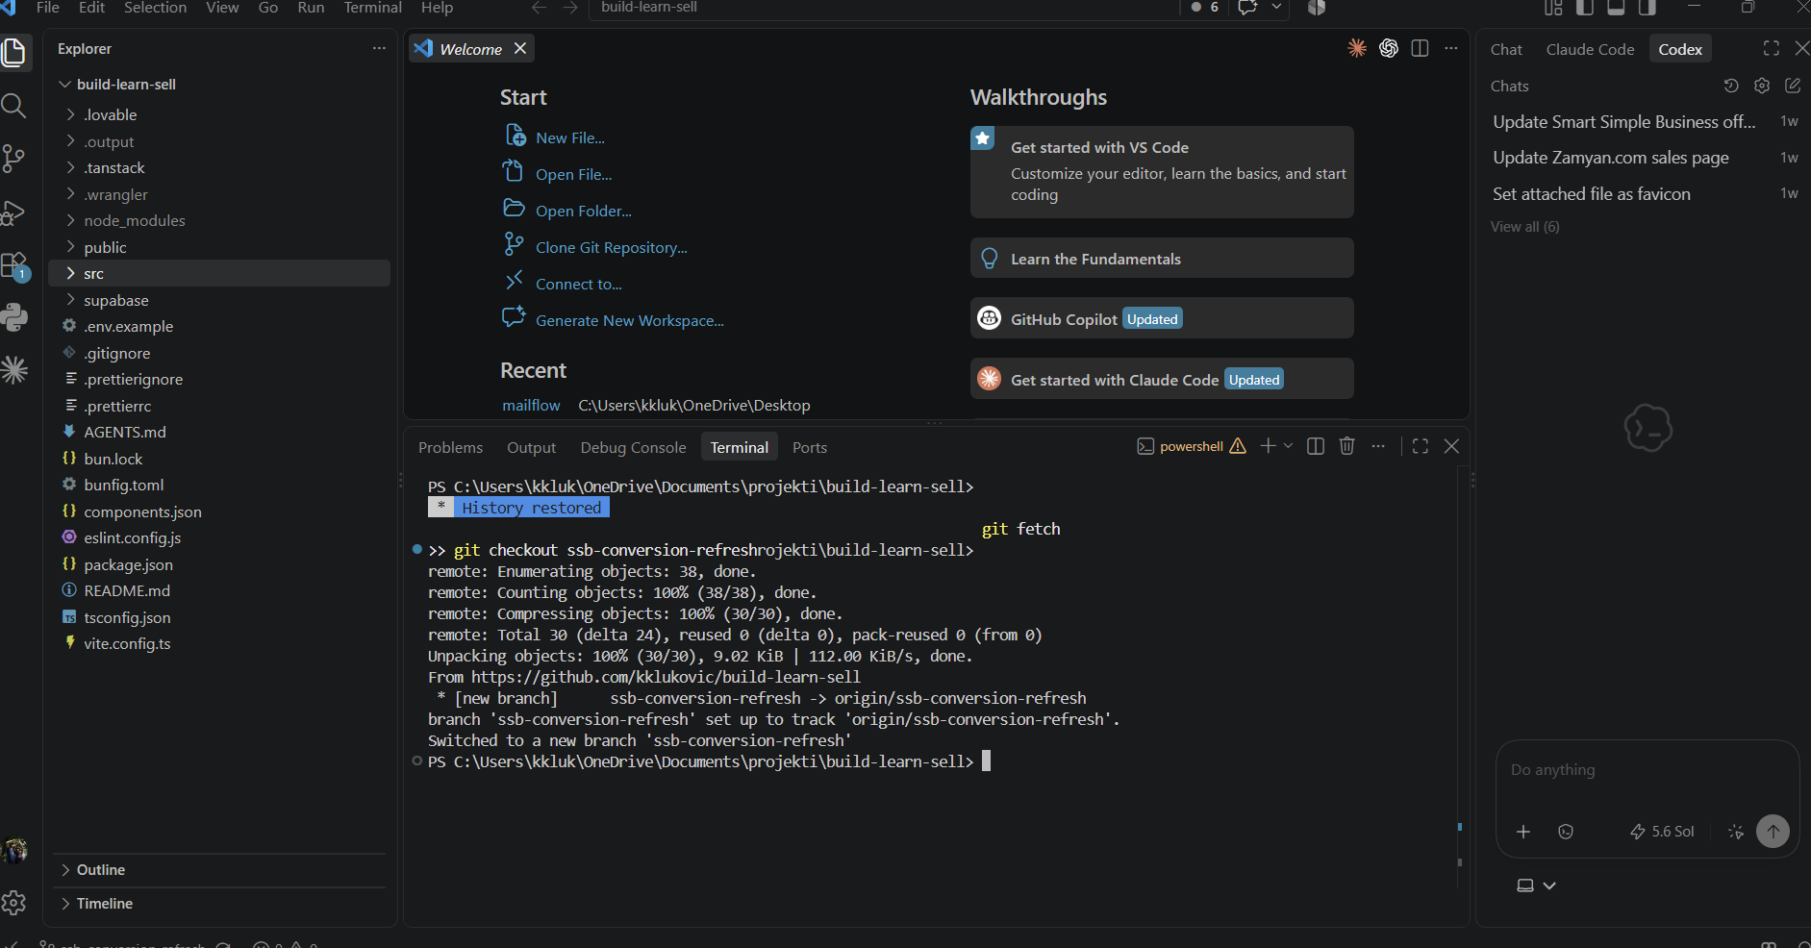Open the Manage settings gear icon

click(x=14, y=903)
